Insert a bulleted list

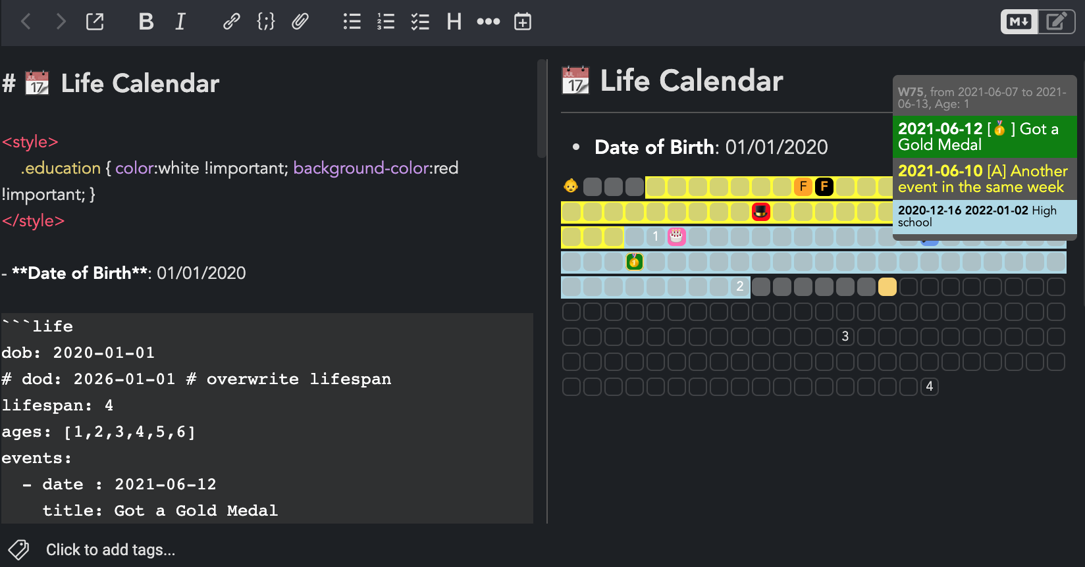click(352, 22)
